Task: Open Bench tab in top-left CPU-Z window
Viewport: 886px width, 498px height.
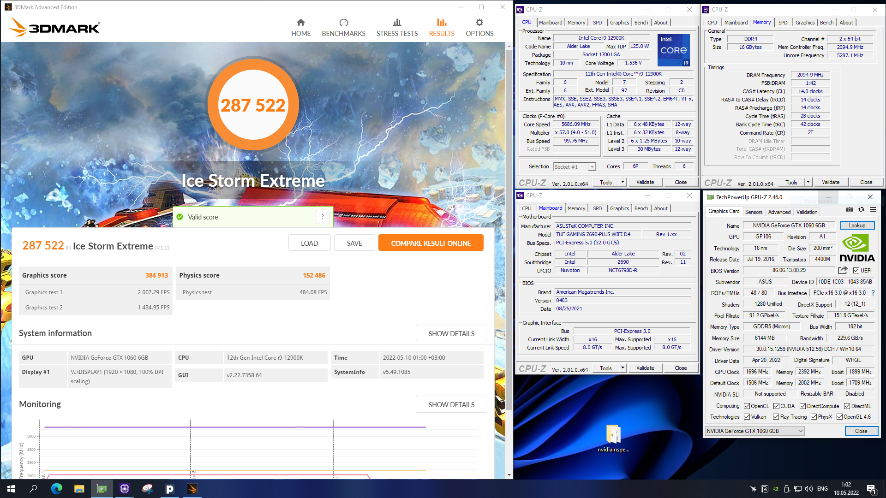Action: (x=641, y=23)
